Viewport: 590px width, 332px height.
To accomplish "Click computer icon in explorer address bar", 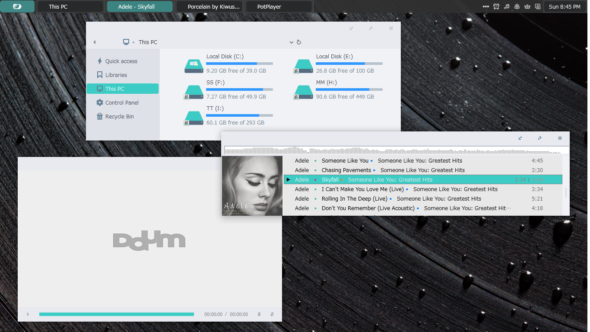I will 126,42.
